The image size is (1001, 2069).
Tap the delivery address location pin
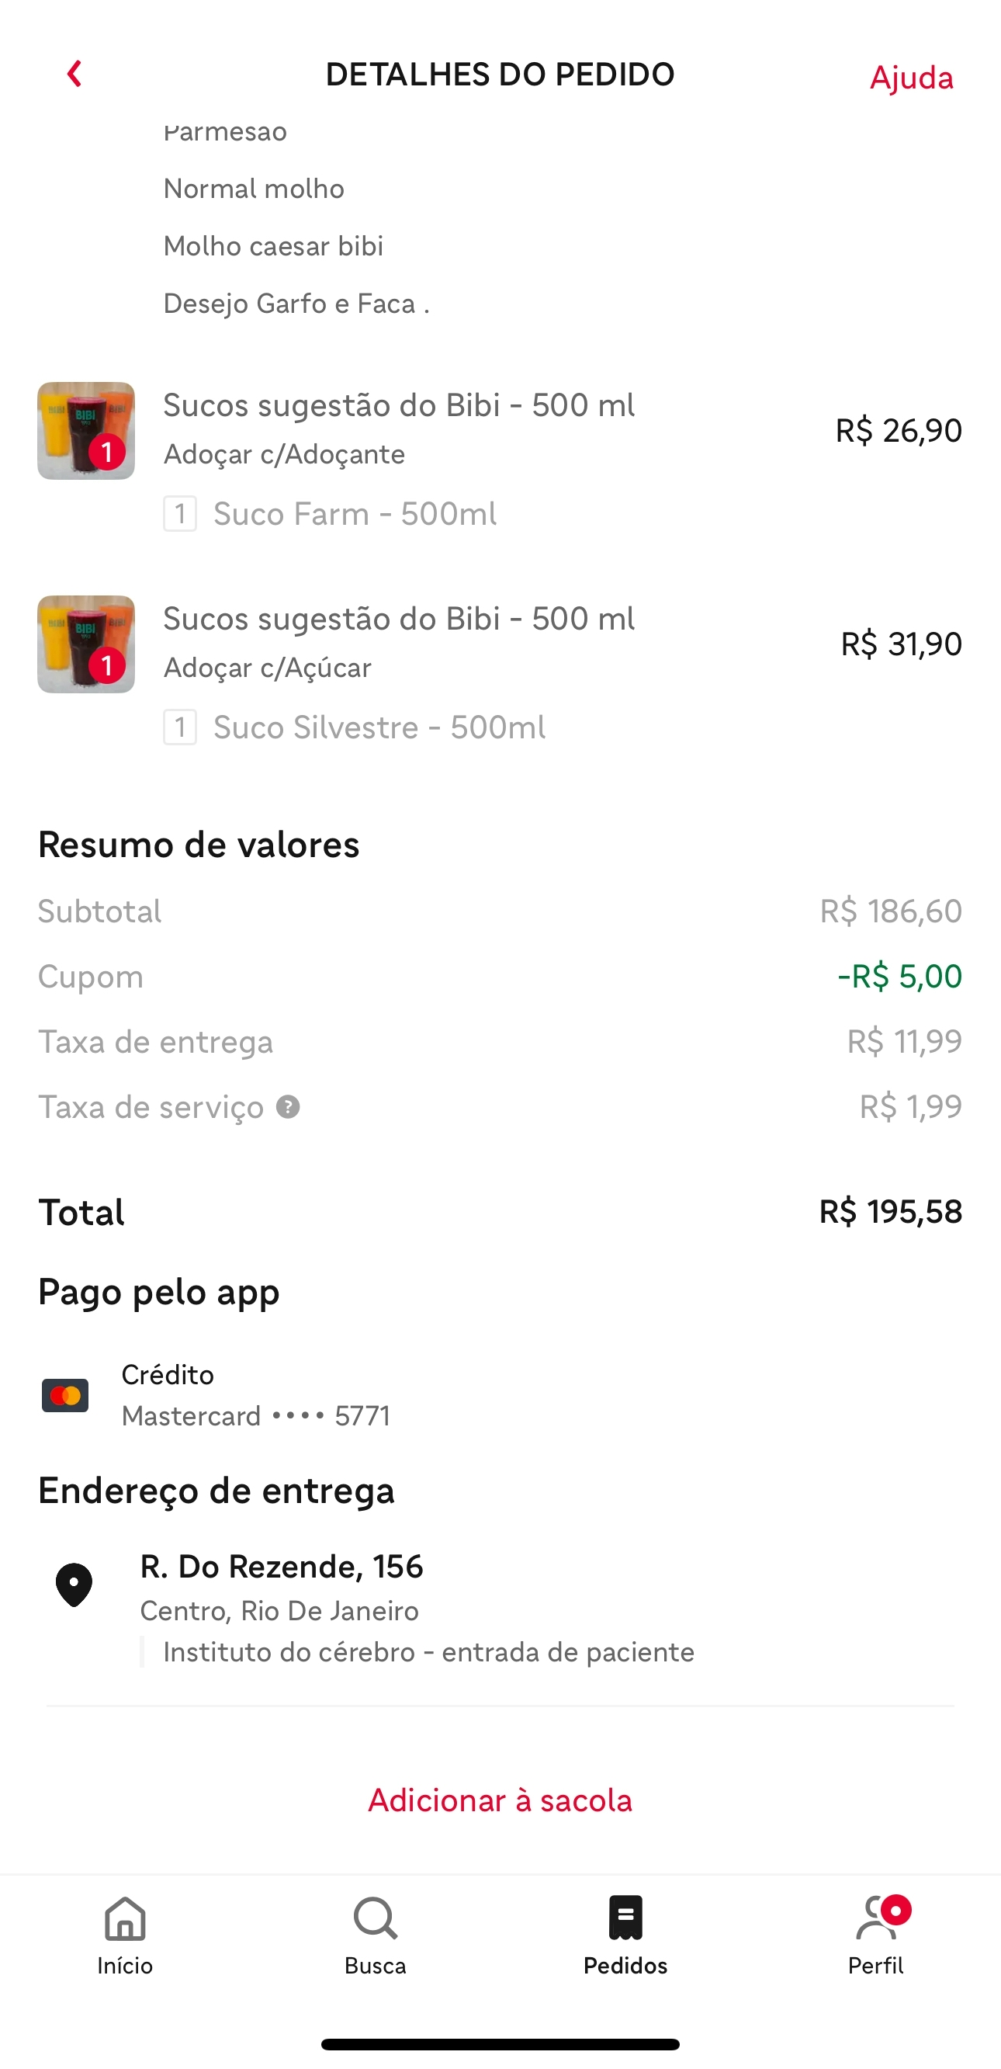74,1584
